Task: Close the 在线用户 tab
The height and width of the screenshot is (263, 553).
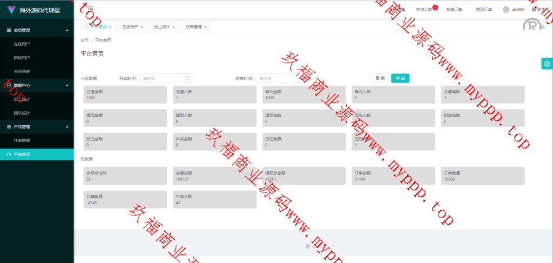Action: click(142, 27)
